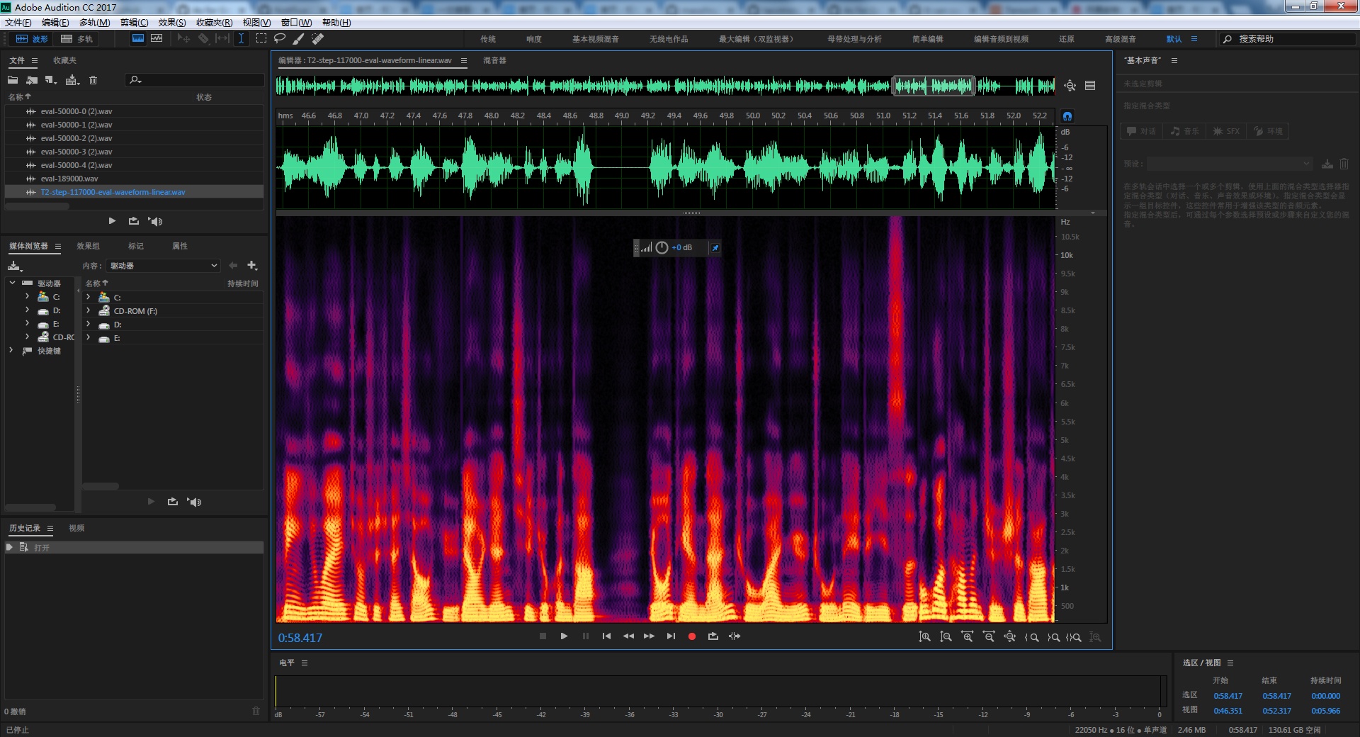This screenshot has height=737, width=1360.
Task: Delete selected file with the trash icon
Action: pyautogui.click(x=93, y=80)
